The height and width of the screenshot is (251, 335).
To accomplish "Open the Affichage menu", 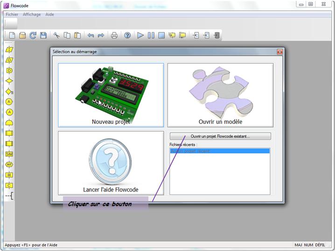I will click(x=32, y=14).
